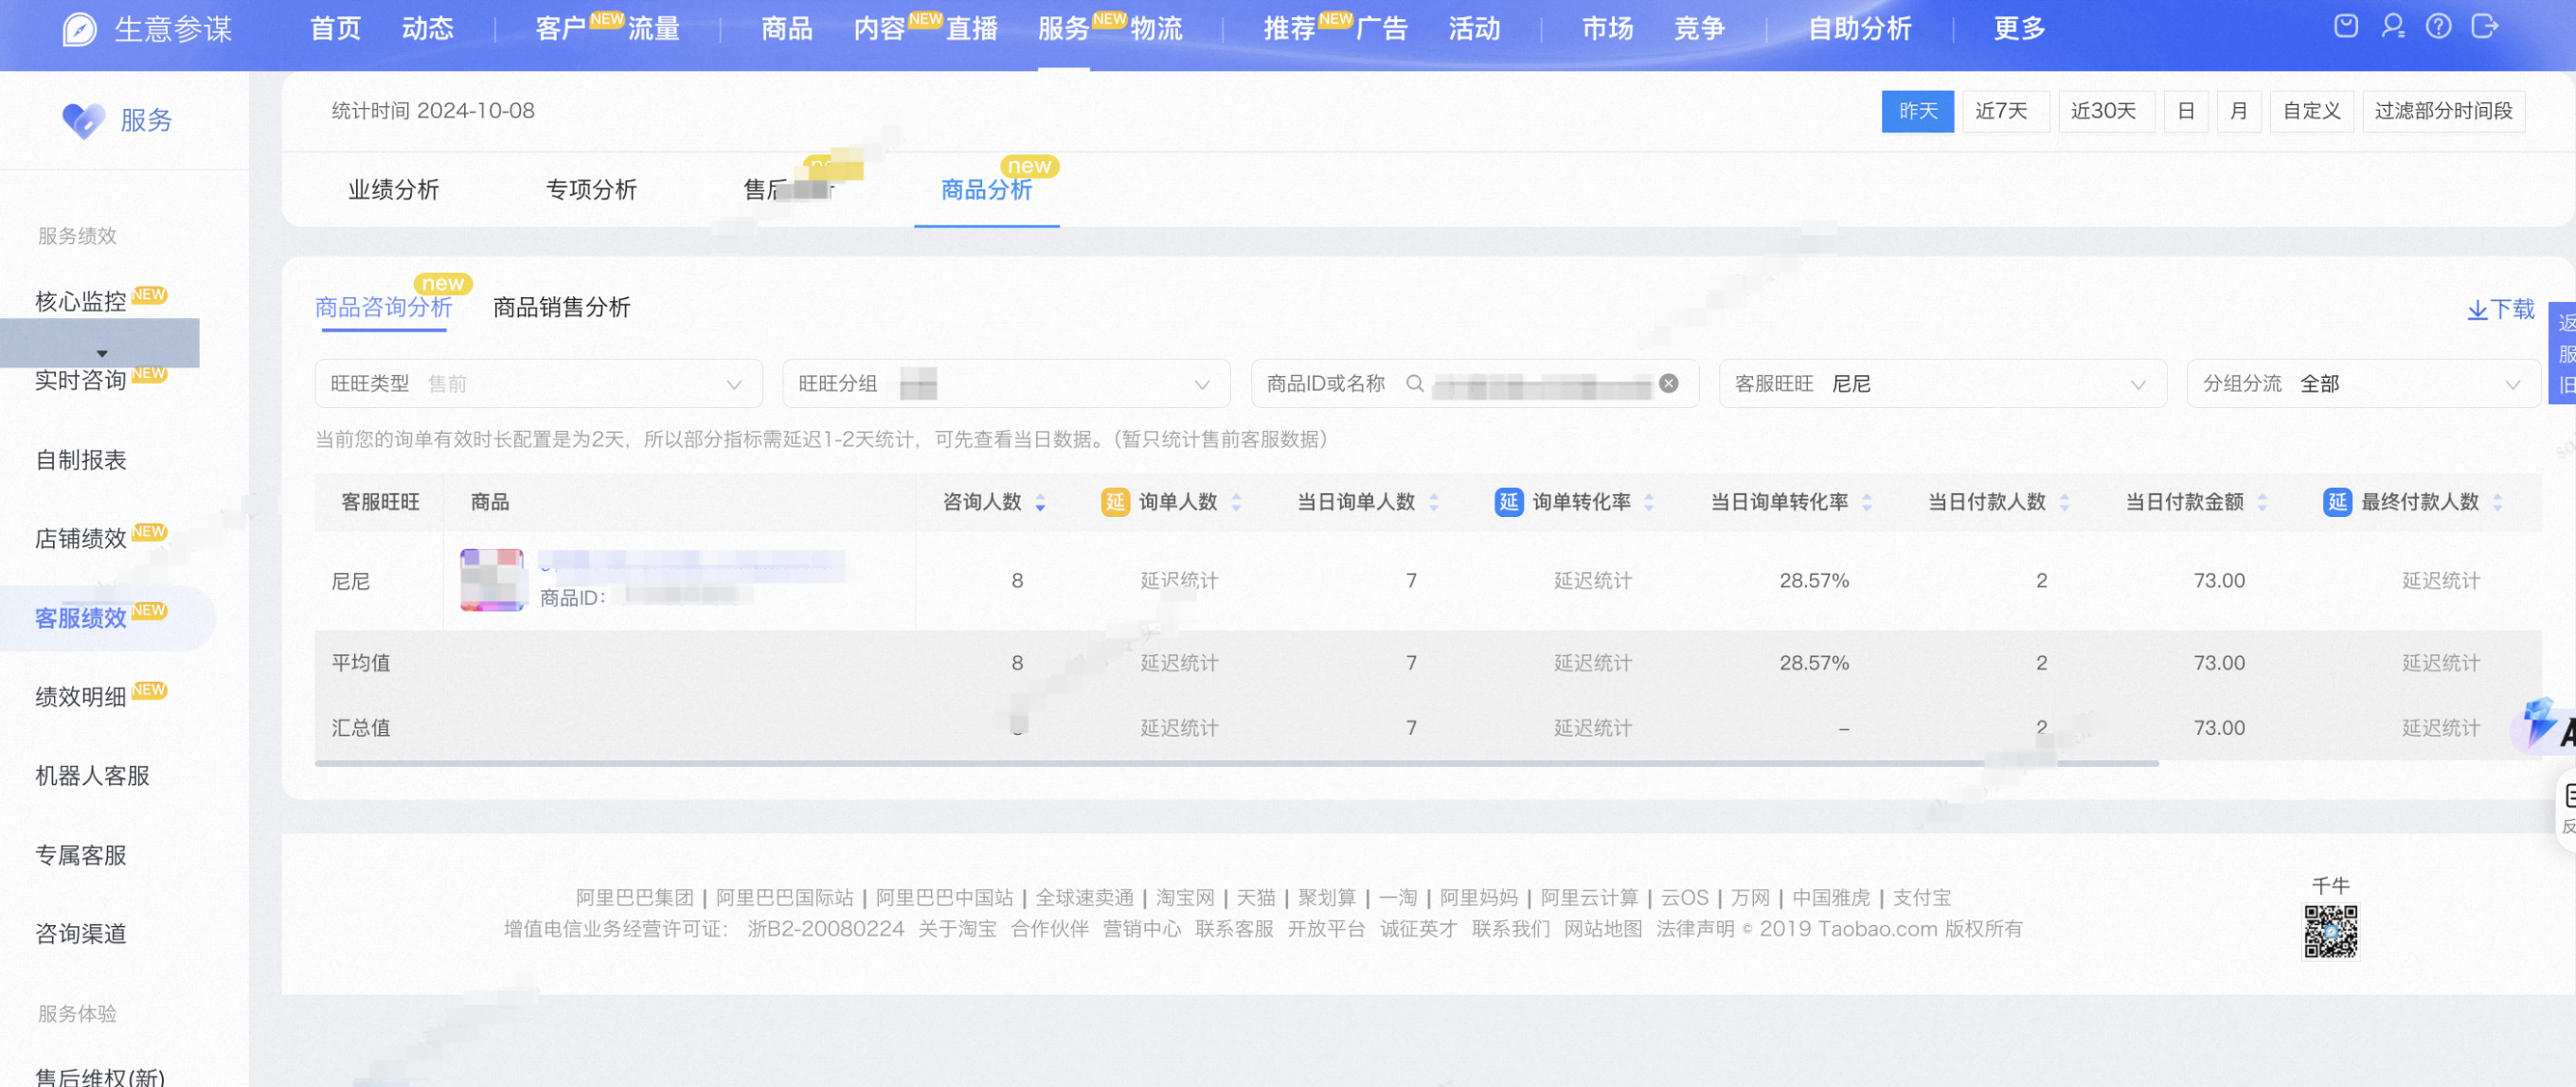Click the logout icon in top bar
Image resolution: width=2576 pixels, height=1087 pixels.
click(x=2485, y=26)
